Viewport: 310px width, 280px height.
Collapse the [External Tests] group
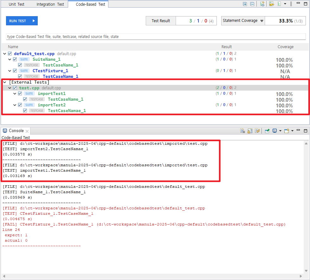(4, 82)
